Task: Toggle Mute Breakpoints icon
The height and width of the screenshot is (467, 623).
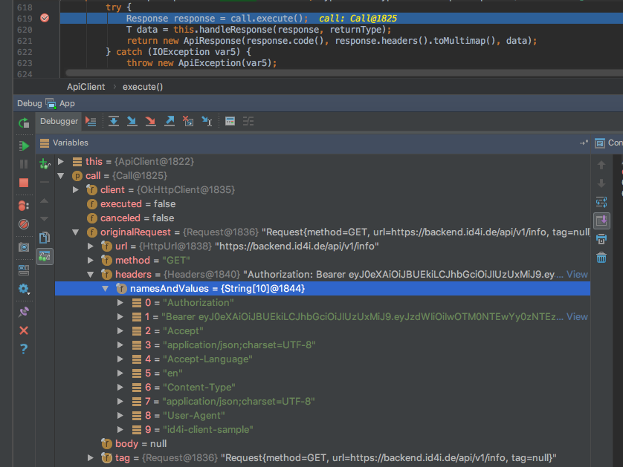Action: point(24,224)
